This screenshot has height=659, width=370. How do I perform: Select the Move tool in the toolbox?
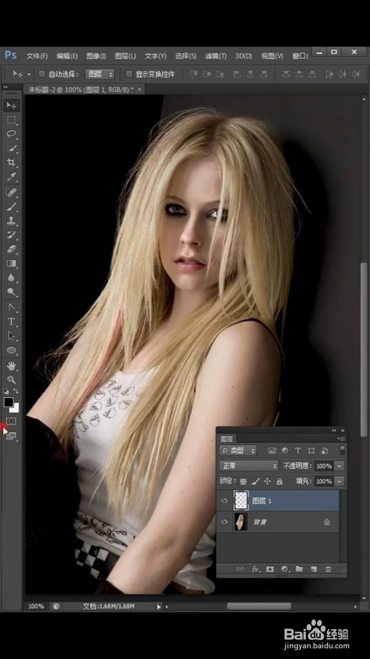click(x=11, y=106)
